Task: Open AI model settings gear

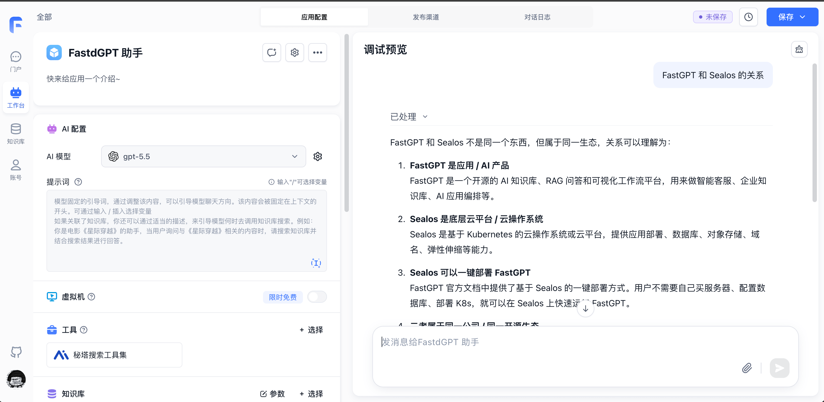Action: click(318, 156)
